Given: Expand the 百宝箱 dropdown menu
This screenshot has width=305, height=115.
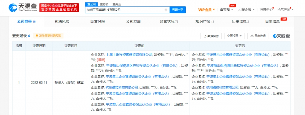Looking at the screenshot, I should tap(226, 9).
